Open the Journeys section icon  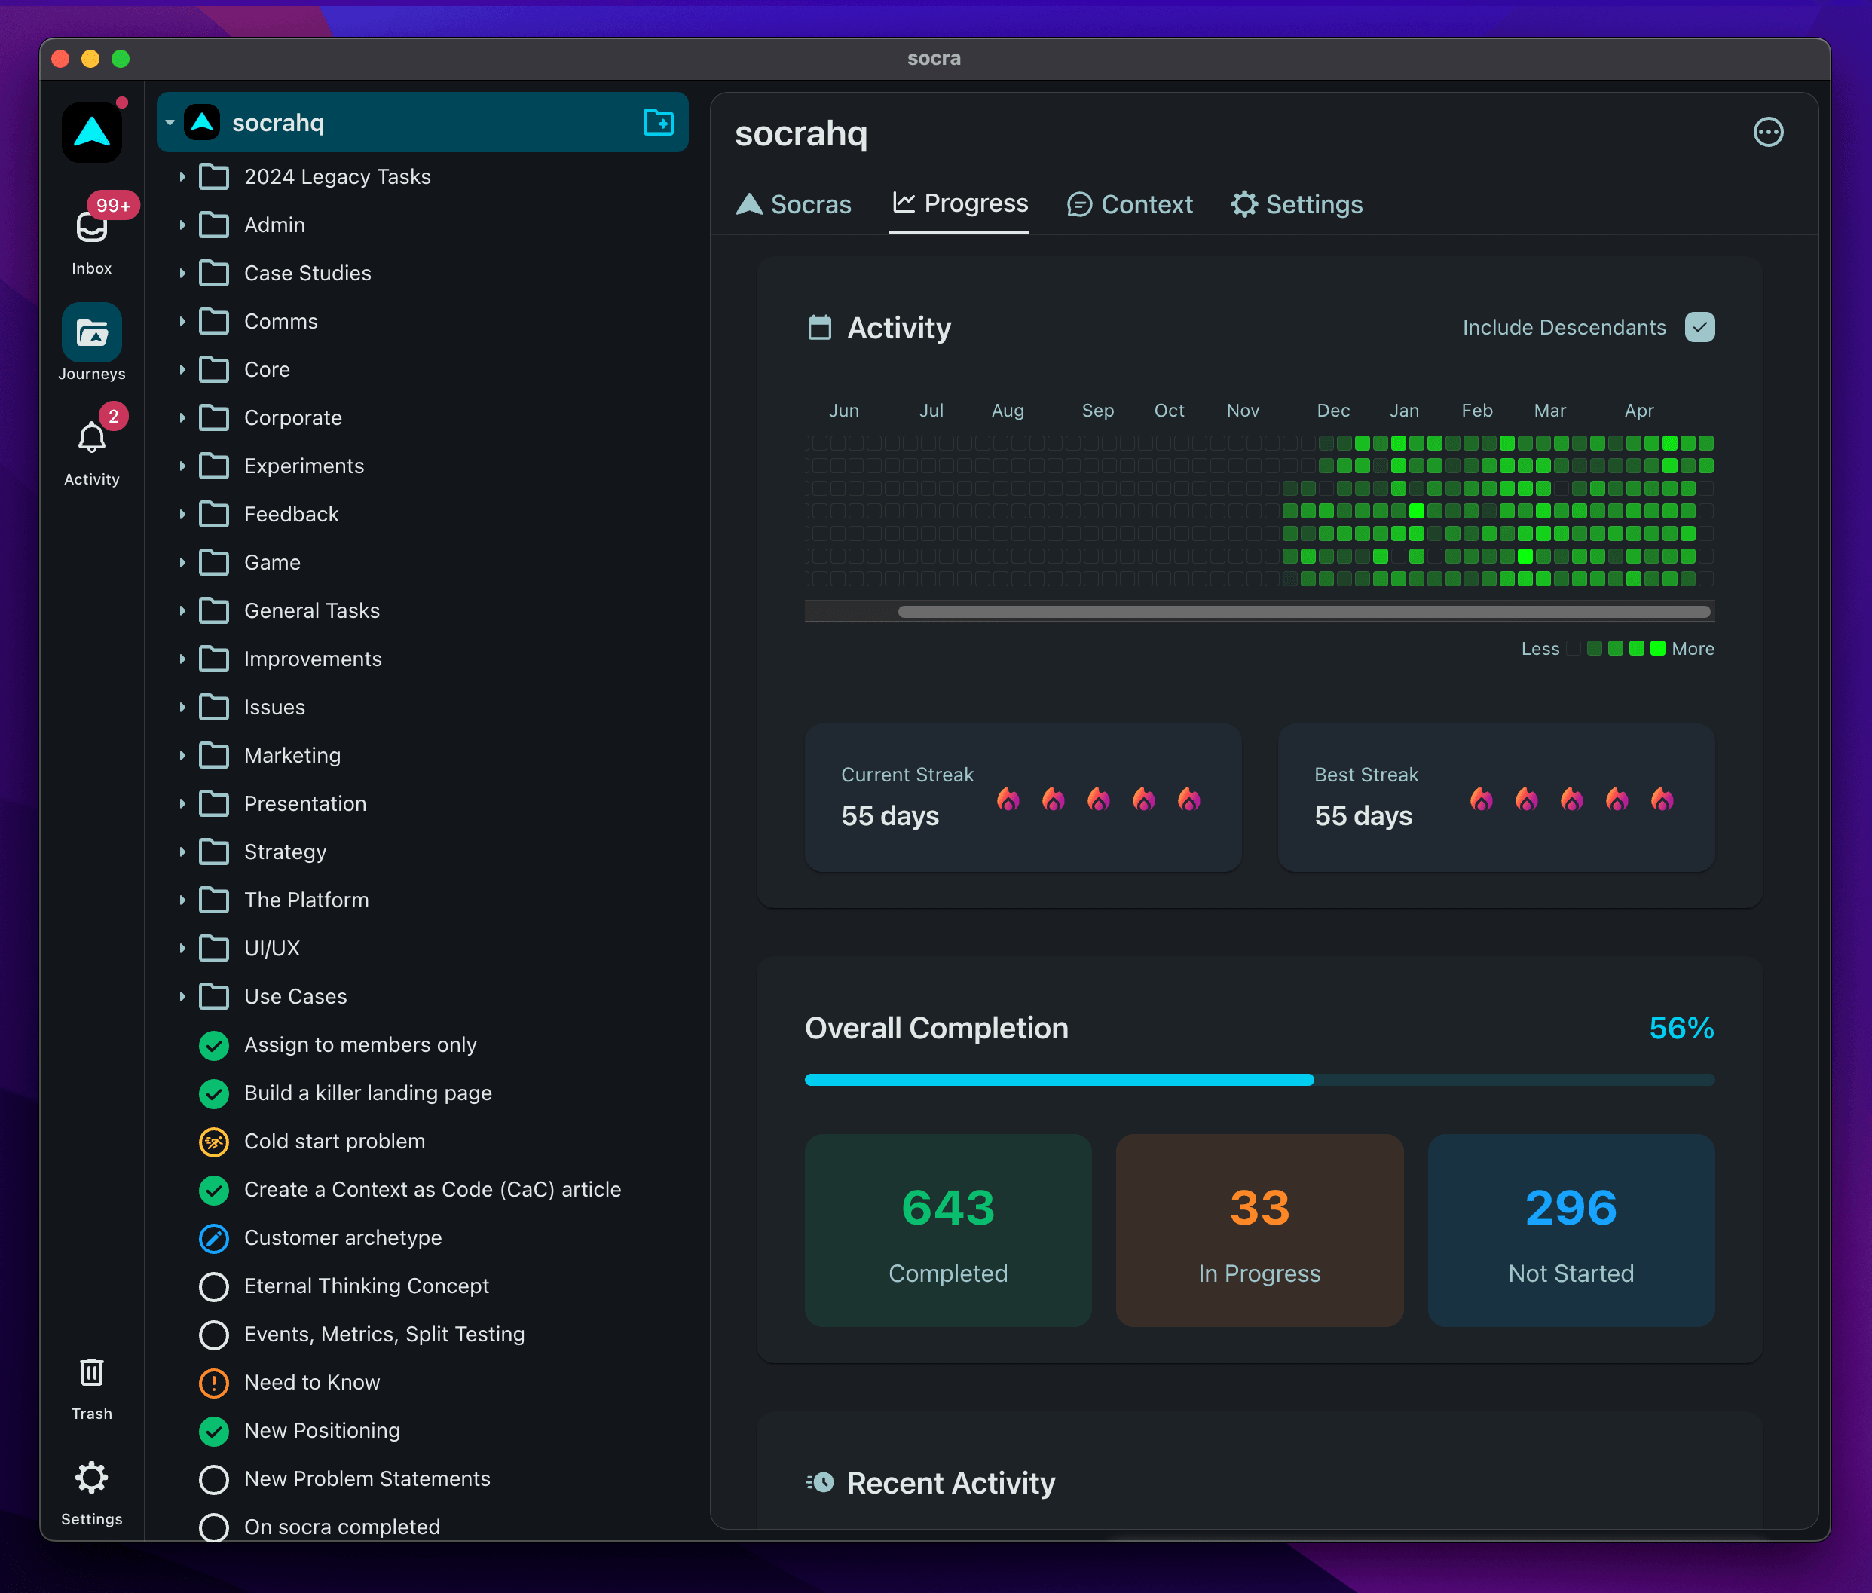[x=92, y=332]
